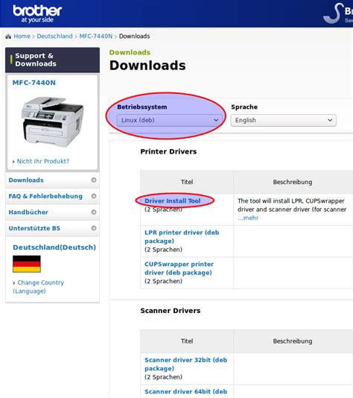The width and height of the screenshot is (353, 398).
Task: Click circle arrow icon beside FAQ & Fehlerbehebung
Action: point(94,196)
